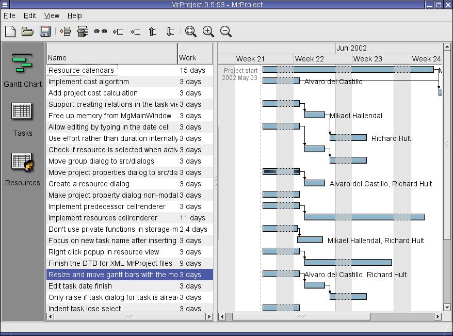Click the "Project start 2002 May 23" label

click(x=240, y=74)
